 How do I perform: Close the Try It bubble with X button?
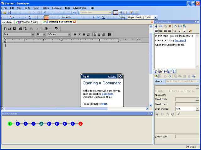[x=120, y=77]
